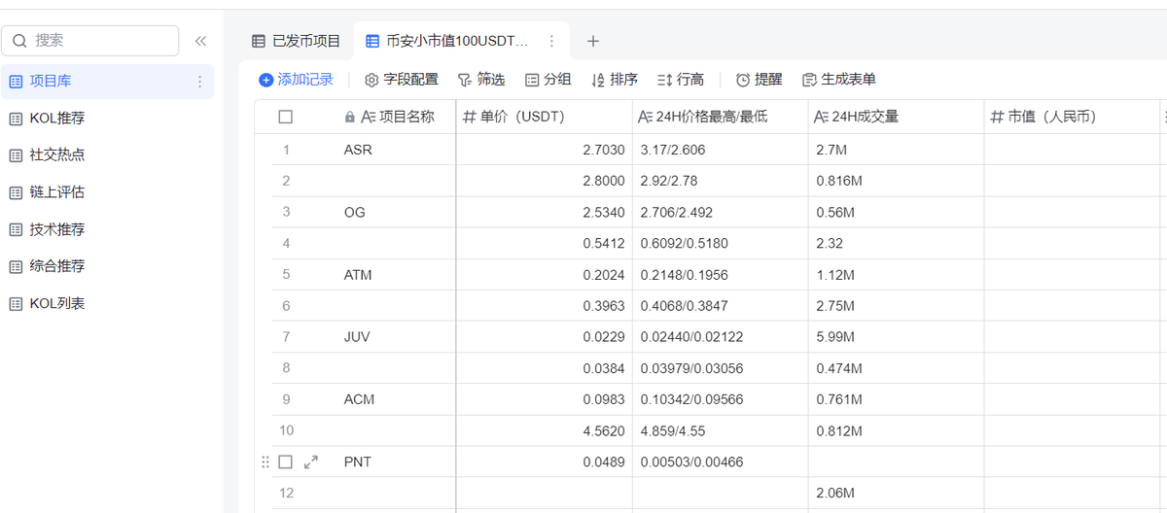Click 添加记录 to add a record

click(x=297, y=80)
